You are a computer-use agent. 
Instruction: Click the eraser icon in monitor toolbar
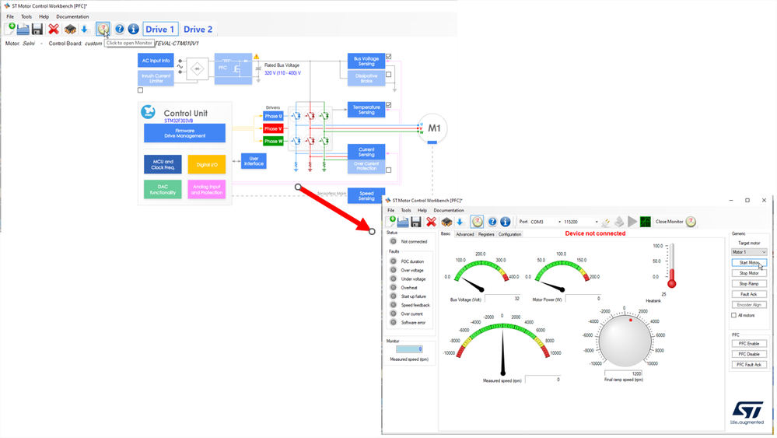(619, 222)
